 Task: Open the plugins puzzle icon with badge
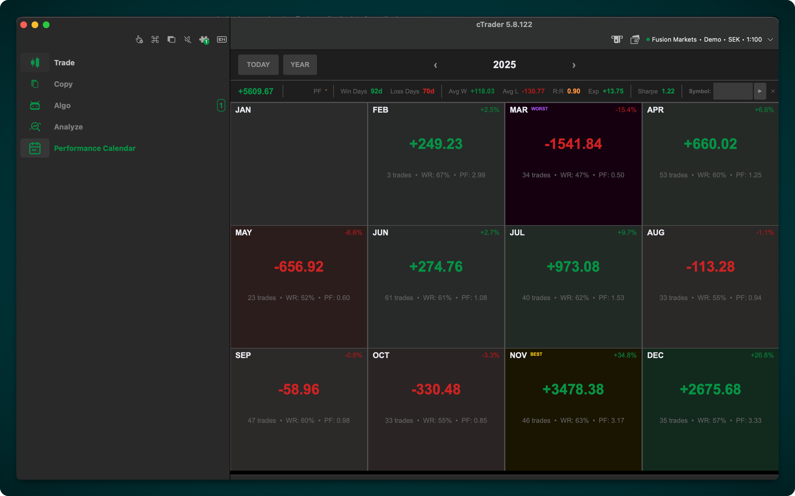pos(203,39)
